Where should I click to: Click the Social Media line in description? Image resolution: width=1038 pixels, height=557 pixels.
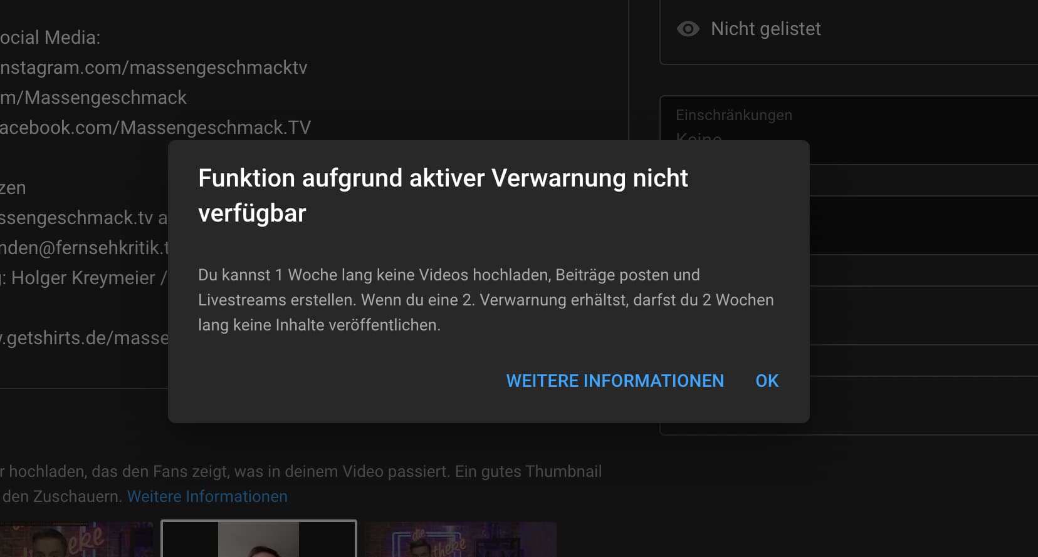[x=50, y=38]
